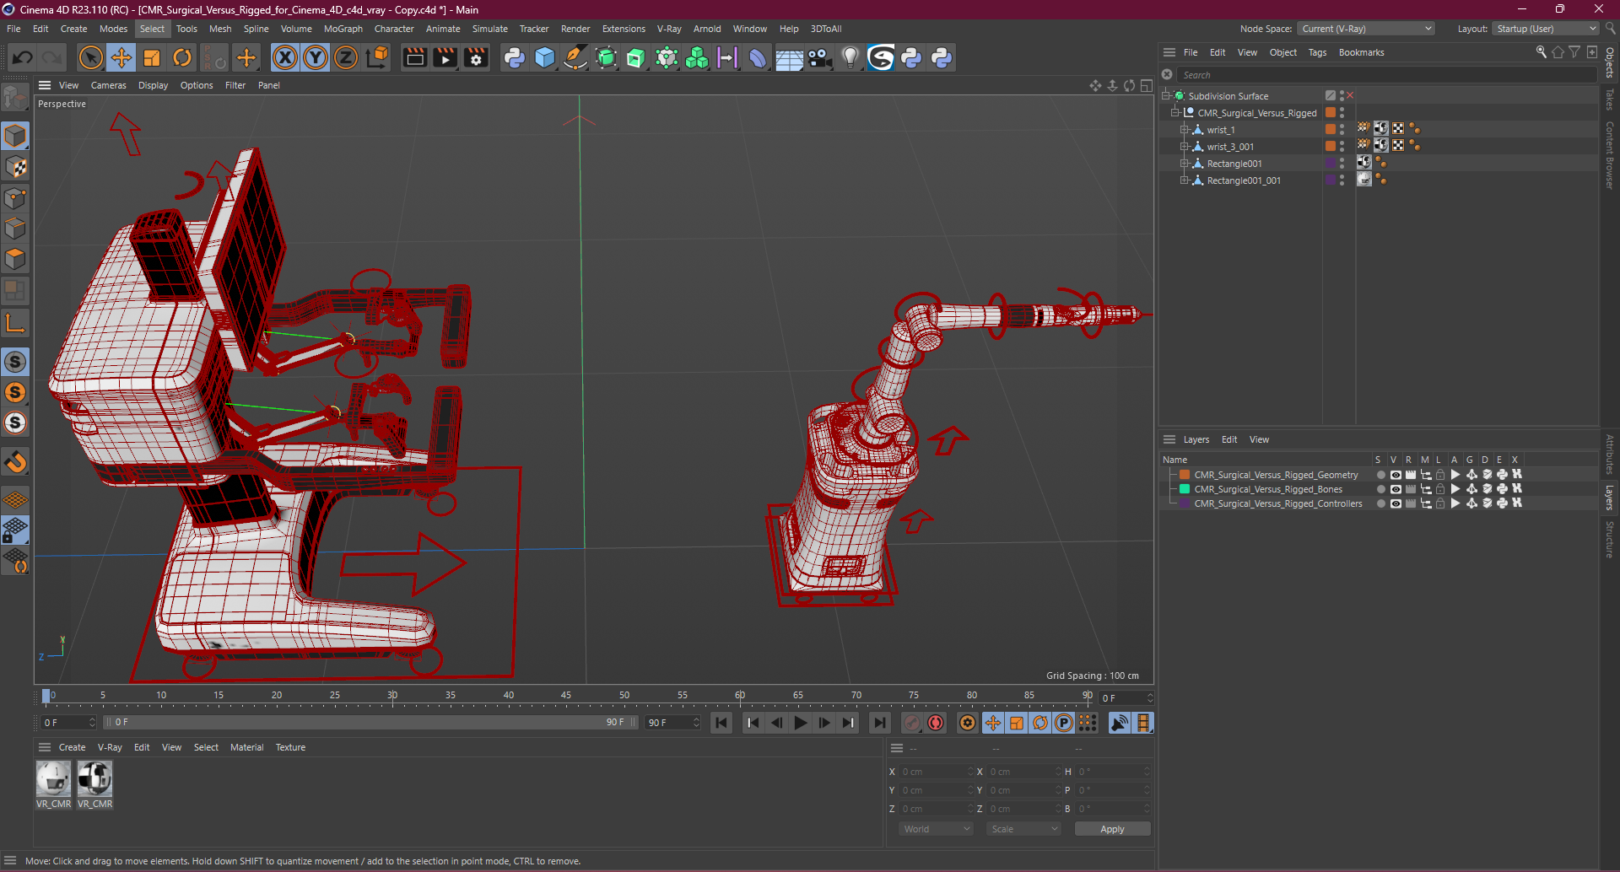The width and height of the screenshot is (1620, 872).
Task: Click the Light bulb icon
Action: click(x=850, y=57)
